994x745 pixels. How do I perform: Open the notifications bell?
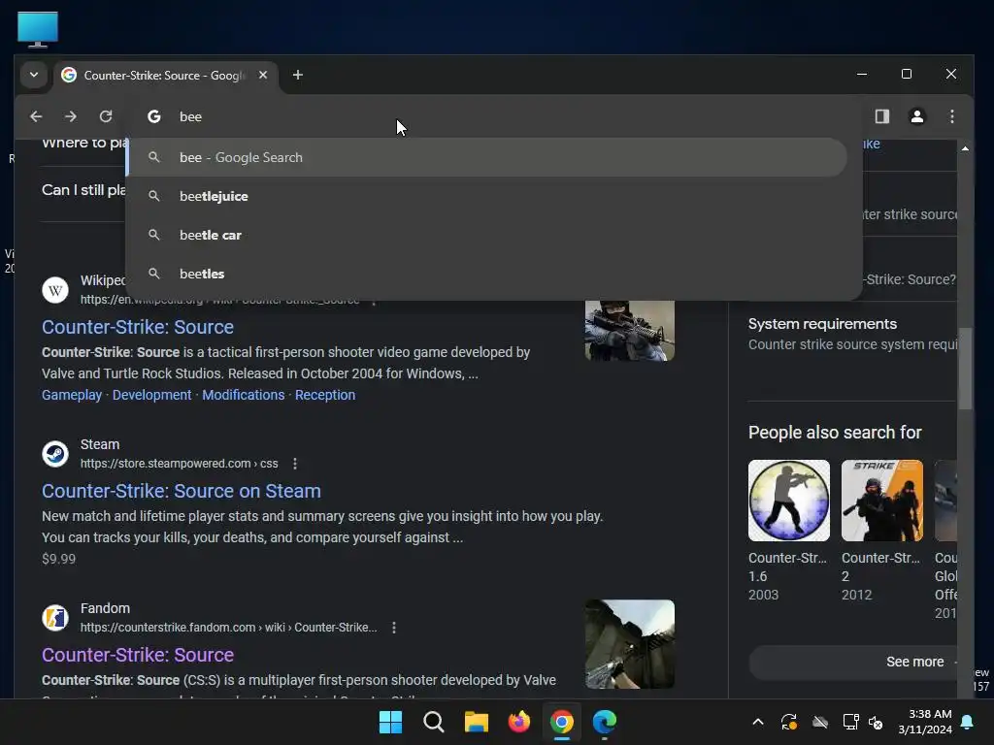pyautogui.click(x=968, y=722)
